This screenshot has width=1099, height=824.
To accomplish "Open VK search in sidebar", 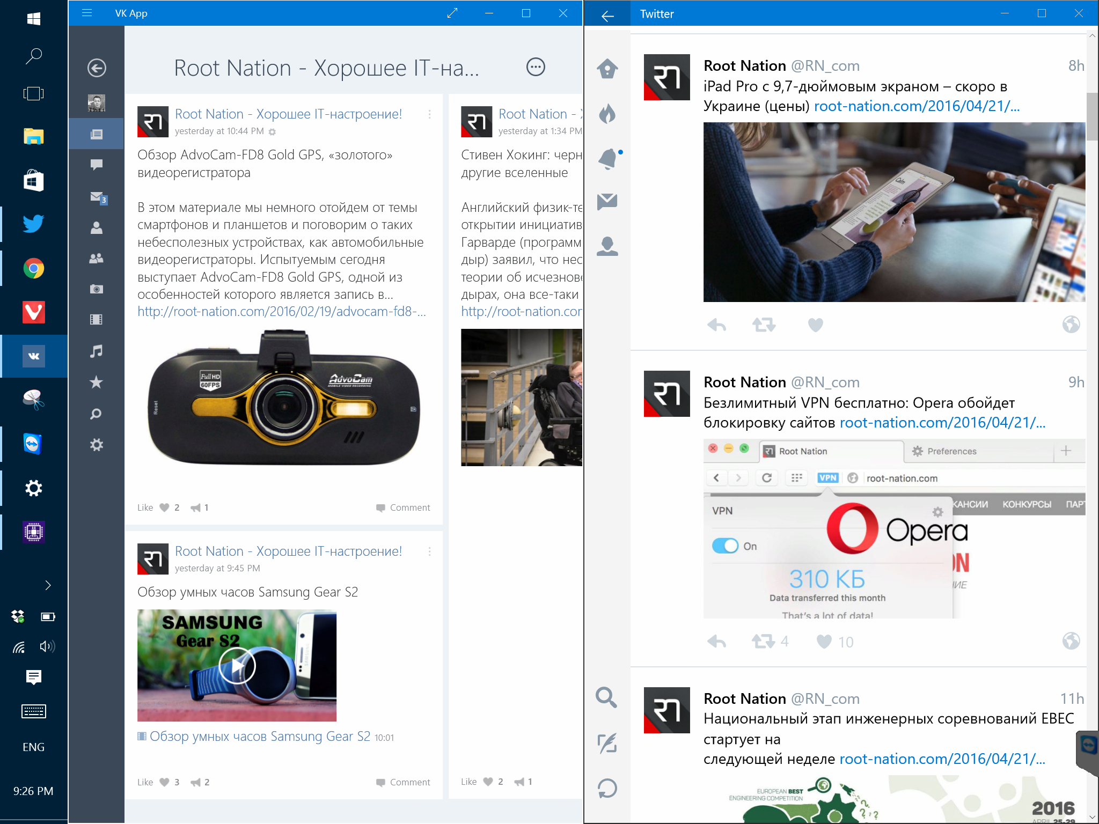I will (x=97, y=414).
